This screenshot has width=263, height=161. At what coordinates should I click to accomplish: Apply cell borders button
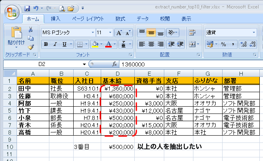80,44
